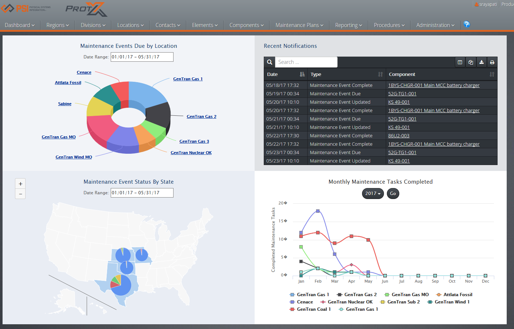
Task: Toggle Cenace series in the chart legend
Action: (301, 302)
